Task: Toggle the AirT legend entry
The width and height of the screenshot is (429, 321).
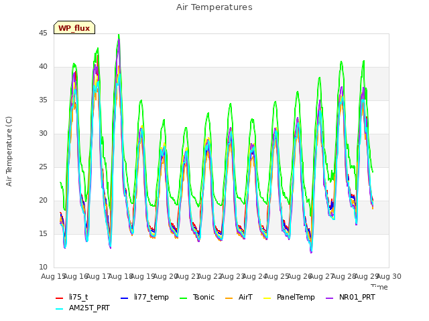Action: (x=239, y=297)
